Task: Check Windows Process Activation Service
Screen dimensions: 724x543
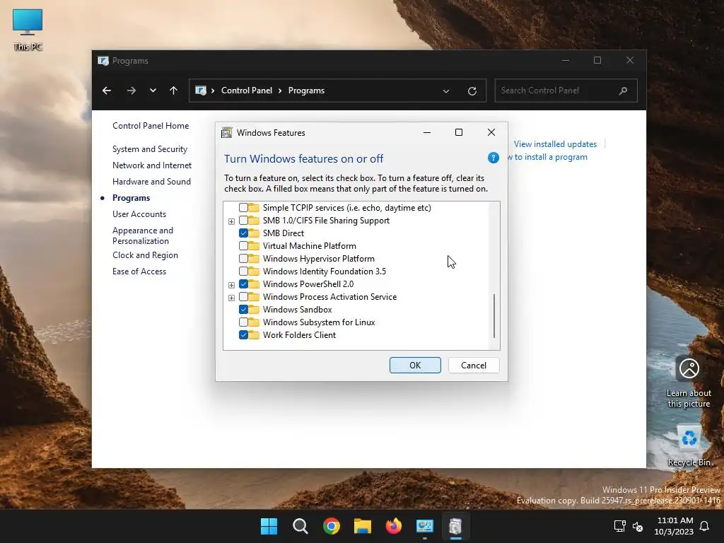Action: pyautogui.click(x=243, y=297)
